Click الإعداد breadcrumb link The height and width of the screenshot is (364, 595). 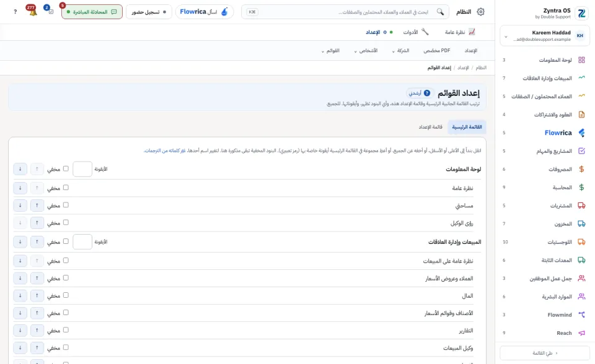pos(463,68)
